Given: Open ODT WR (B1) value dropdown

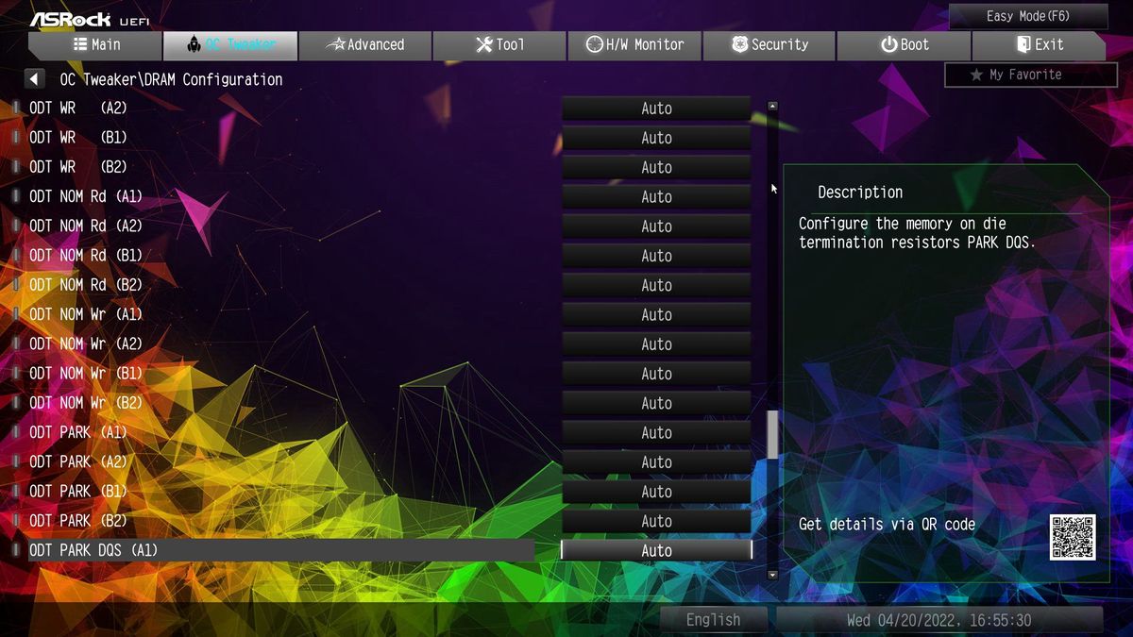Looking at the screenshot, I should [656, 138].
